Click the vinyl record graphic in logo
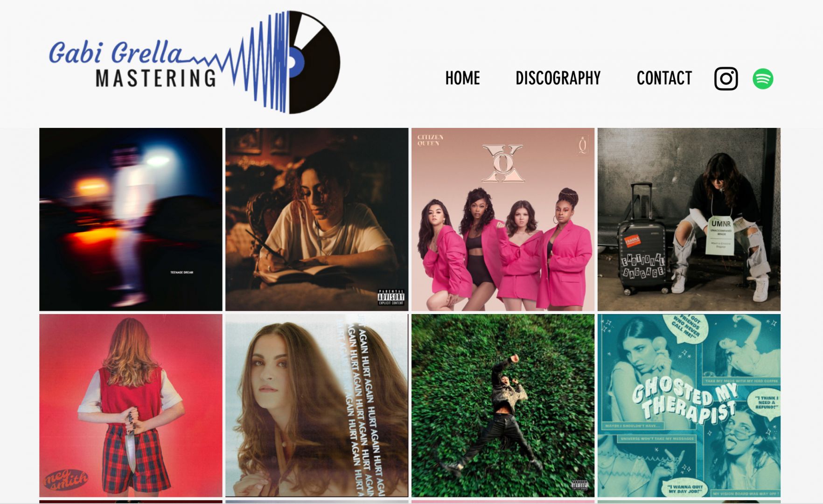Viewport: 823px width, 504px height. tap(314, 62)
